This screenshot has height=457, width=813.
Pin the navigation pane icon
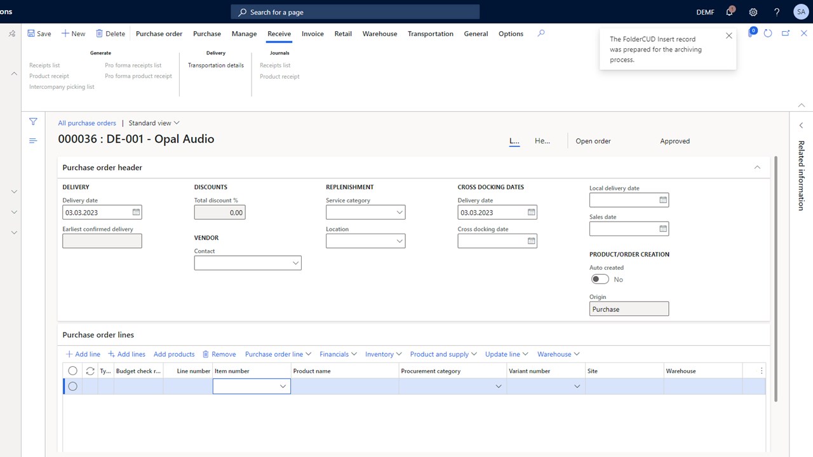coord(12,34)
